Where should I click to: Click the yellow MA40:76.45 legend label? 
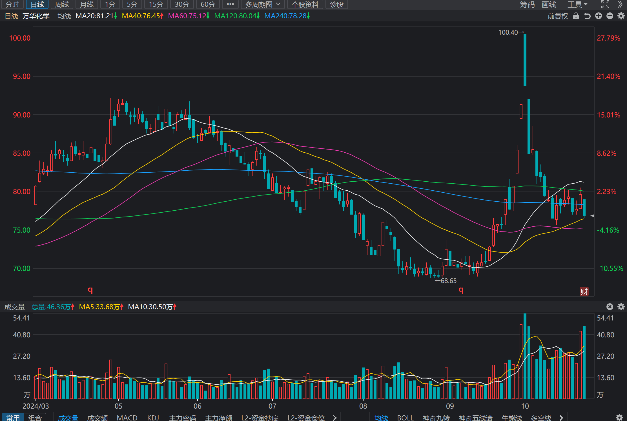(x=143, y=16)
